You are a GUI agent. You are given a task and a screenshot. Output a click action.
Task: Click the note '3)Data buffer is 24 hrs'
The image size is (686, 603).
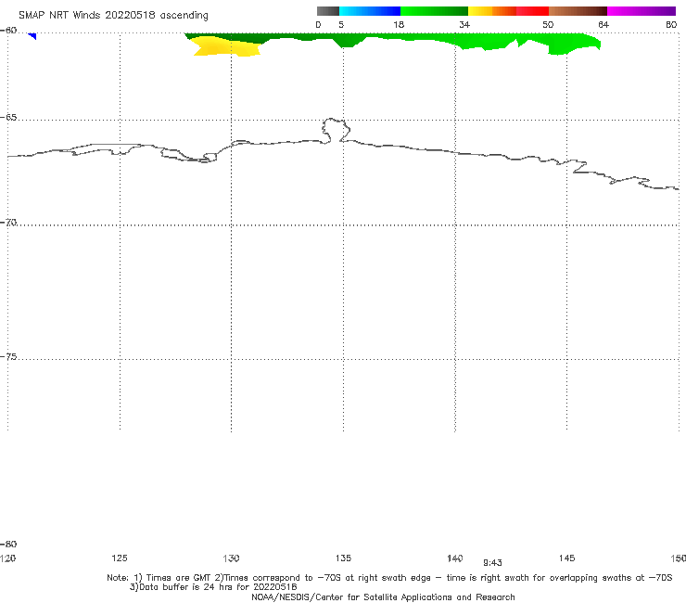pyautogui.click(x=213, y=587)
